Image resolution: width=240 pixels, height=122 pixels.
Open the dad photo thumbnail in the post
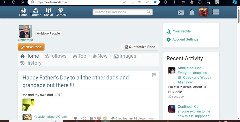tap(28, 105)
